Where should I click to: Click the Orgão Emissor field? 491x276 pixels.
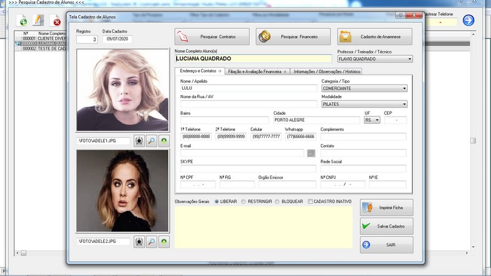[x=287, y=185]
